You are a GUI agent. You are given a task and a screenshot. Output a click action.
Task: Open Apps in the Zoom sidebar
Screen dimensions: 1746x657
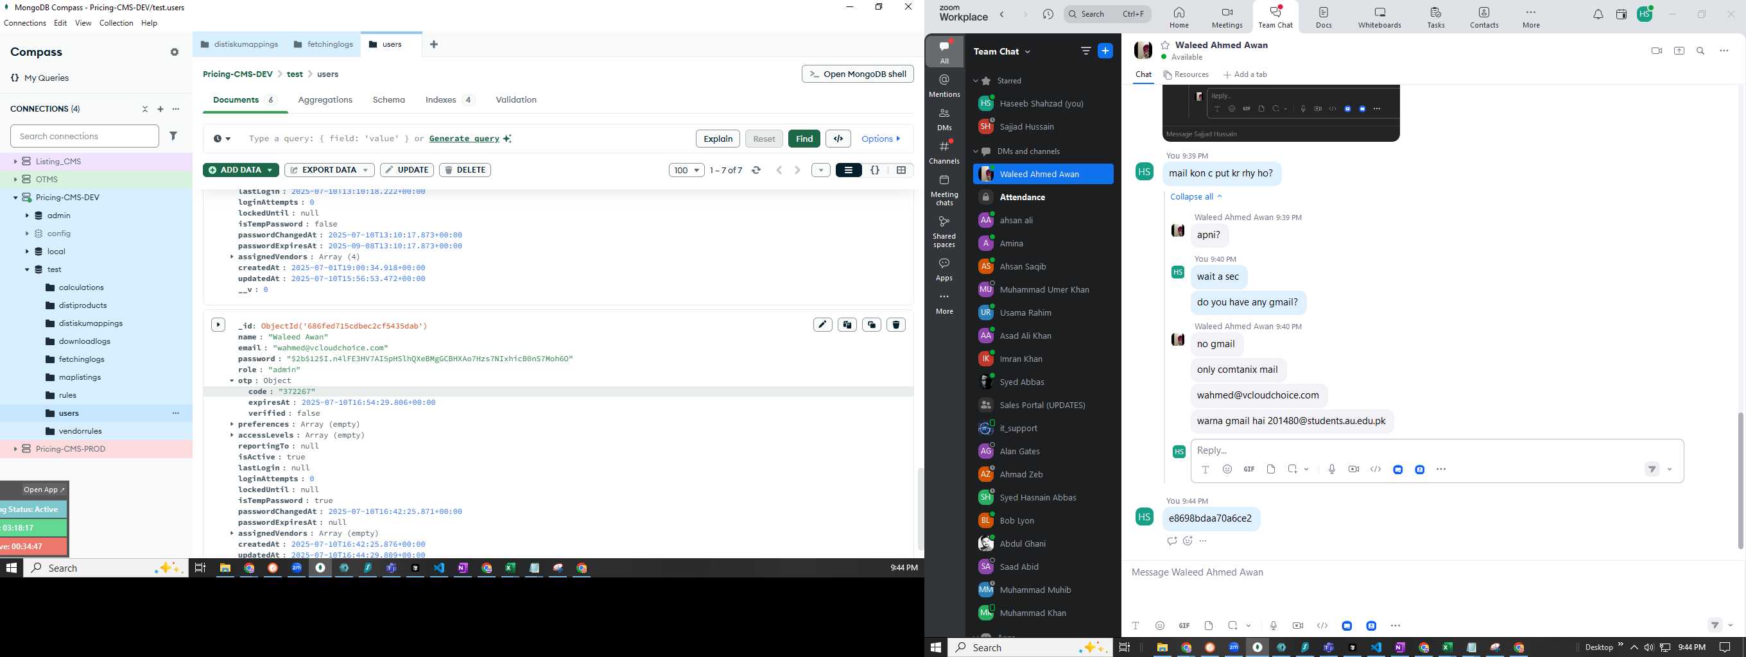click(x=944, y=269)
